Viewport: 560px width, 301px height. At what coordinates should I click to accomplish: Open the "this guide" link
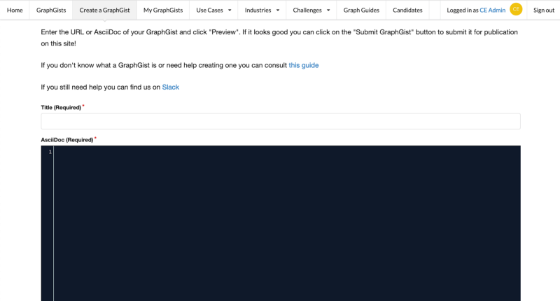click(x=304, y=65)
